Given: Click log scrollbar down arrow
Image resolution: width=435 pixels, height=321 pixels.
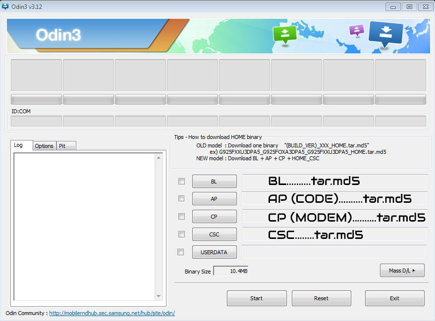Looking at the screenshot, I should pyautogui.click(x=159, y=296).
